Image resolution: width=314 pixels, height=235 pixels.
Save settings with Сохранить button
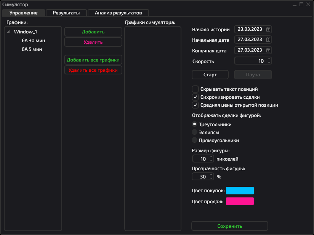230,226
